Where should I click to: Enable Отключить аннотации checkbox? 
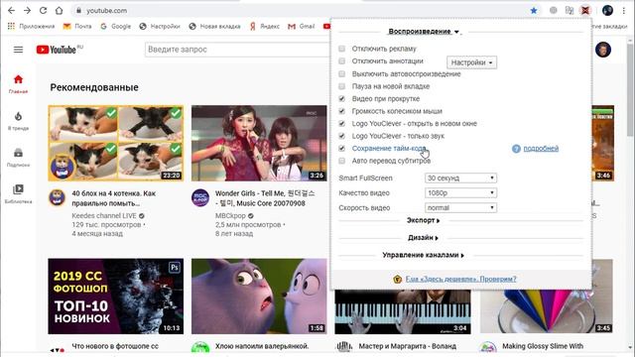tap(341, 61)
